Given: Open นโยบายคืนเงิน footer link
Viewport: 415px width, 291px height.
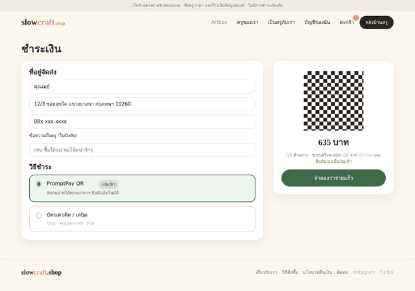Looking at the screenshot, I should (317, 272).
